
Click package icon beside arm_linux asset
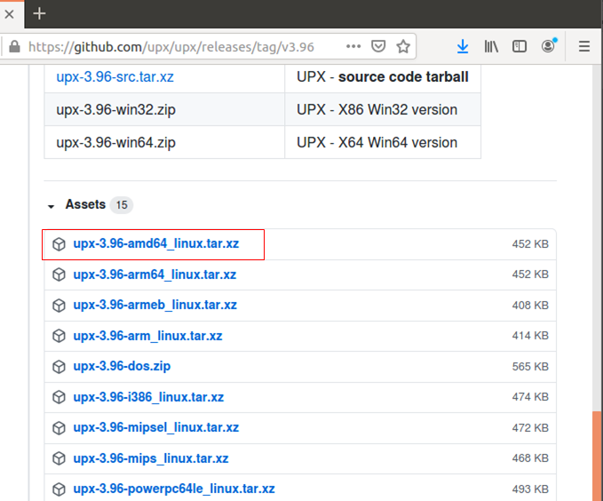pyautogui.click(x=59, y=336)
